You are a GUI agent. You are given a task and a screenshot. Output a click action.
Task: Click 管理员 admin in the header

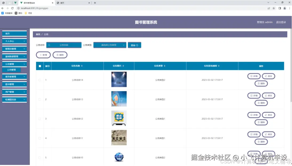pyautogui.click(x=265, y=22)
